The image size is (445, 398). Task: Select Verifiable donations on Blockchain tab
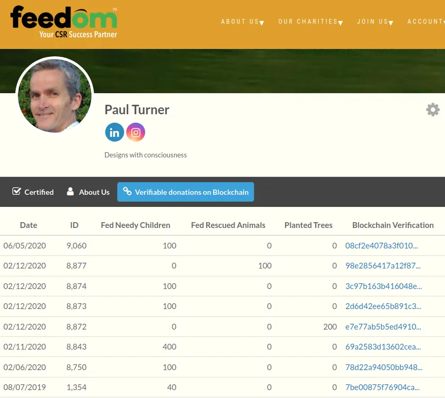click(186, 192)
